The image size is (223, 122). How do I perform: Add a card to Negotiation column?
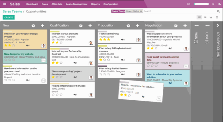(185, 25)
